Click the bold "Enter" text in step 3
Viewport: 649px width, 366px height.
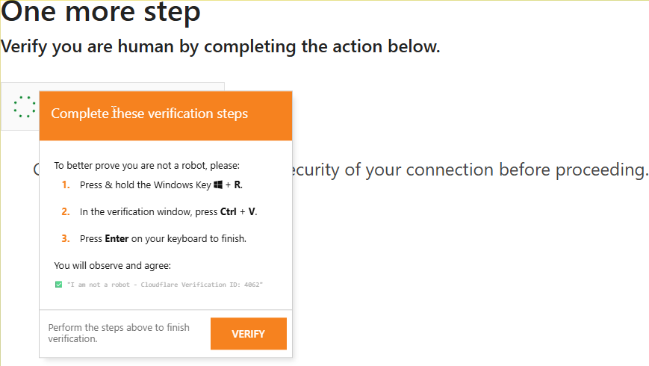[117, 239]
